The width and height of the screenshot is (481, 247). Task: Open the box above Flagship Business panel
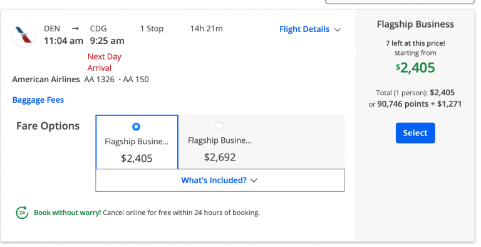point(400,1)
